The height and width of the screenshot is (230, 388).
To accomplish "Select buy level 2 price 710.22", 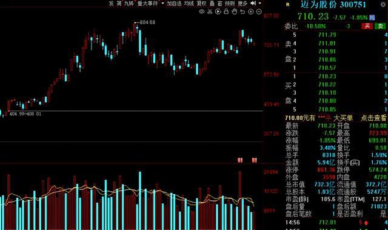I will point(327,85).
